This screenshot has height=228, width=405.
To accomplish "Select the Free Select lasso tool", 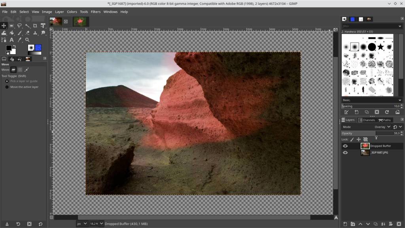I will click(19, 26).
